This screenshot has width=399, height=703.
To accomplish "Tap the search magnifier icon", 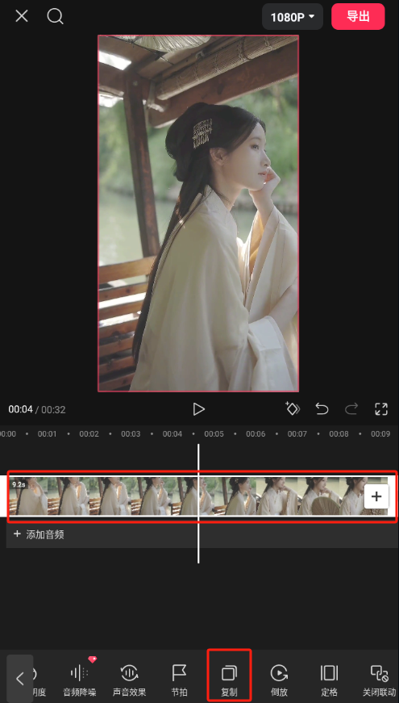I will point(55,17).
